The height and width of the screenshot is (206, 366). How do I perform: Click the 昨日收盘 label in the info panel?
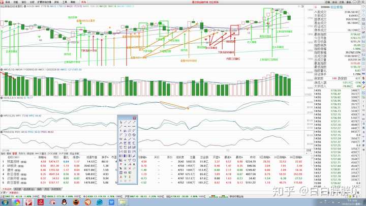(x=320, y=42)
